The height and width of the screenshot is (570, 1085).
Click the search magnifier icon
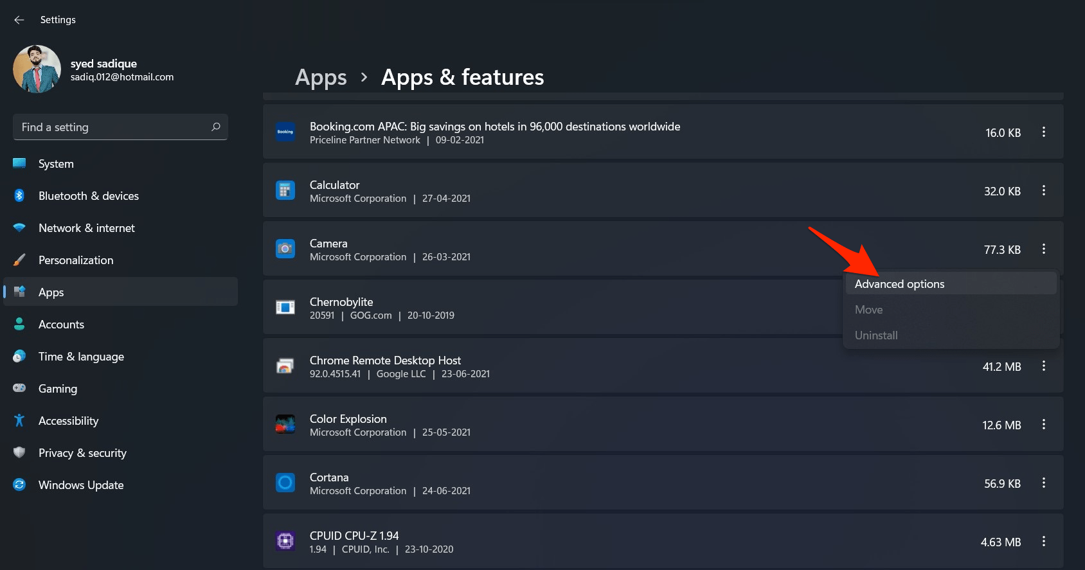216,127
